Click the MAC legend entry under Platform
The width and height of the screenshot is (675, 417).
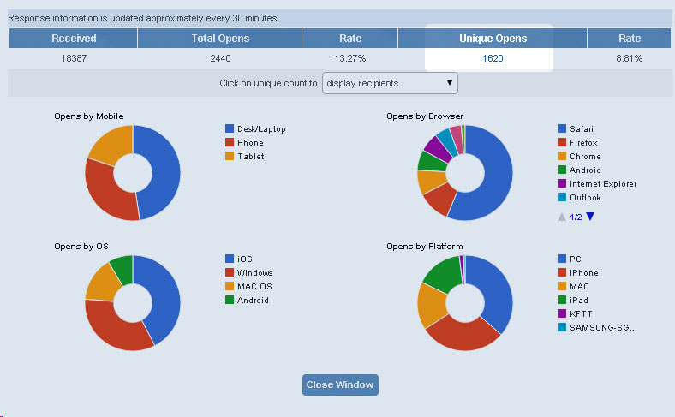point(573,287)
